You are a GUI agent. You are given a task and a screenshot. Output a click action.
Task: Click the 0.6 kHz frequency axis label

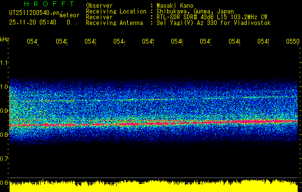pyautogui.click(x=4, y=182)
